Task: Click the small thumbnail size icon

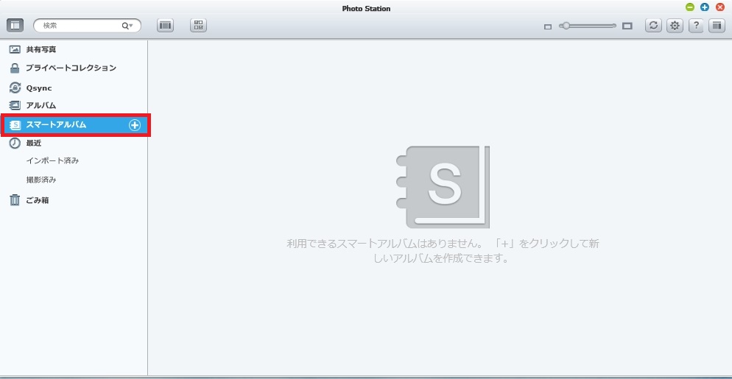Action: pyautogui.click(x=548, y=26)
